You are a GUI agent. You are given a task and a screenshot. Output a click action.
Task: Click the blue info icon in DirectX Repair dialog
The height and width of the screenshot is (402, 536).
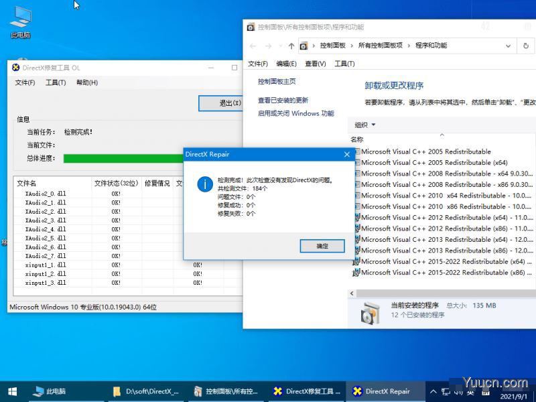click(205, 184)
